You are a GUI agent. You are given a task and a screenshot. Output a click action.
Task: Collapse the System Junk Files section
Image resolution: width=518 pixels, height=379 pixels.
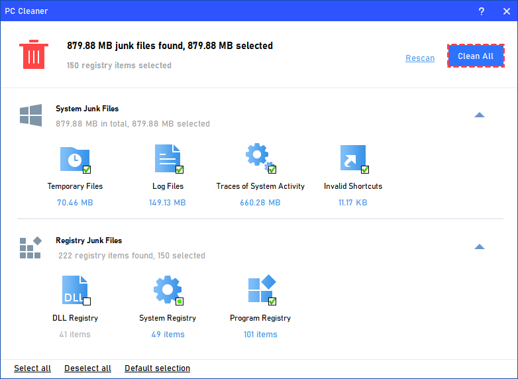[x=480, y=115]
